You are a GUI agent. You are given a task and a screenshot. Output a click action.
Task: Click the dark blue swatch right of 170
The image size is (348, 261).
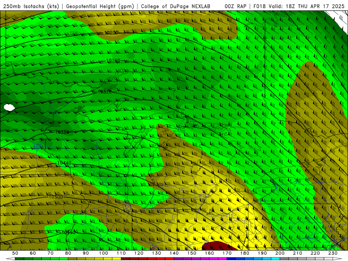click(x=231, y=259)
